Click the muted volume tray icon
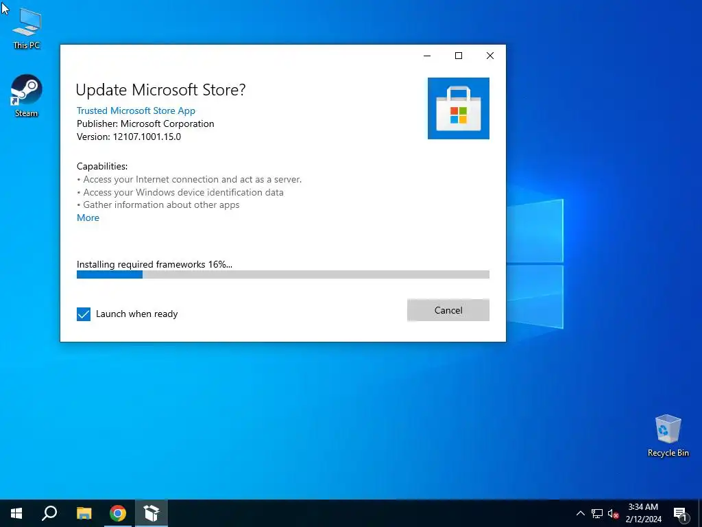This screenshot has height=527, width=702. click(x=613, y=513)
